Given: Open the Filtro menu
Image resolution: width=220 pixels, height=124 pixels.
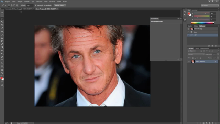Looking at the screenshot, I should point(46,2).
